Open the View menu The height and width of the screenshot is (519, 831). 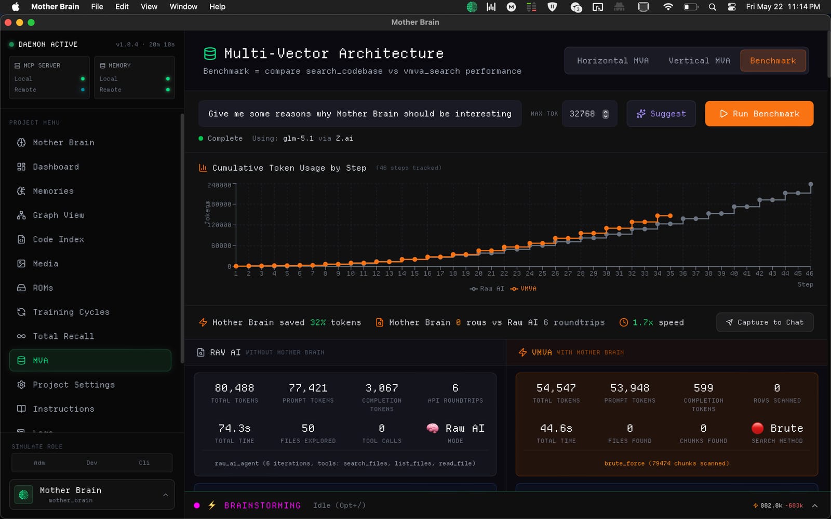(x=149, y=7)
